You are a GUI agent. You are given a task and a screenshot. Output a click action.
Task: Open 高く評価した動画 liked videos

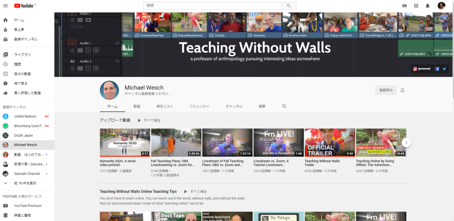click(27, 93)
